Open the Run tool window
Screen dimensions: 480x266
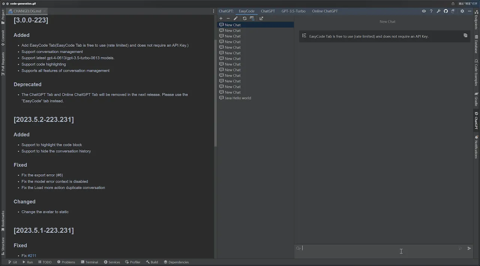point(27,262)
